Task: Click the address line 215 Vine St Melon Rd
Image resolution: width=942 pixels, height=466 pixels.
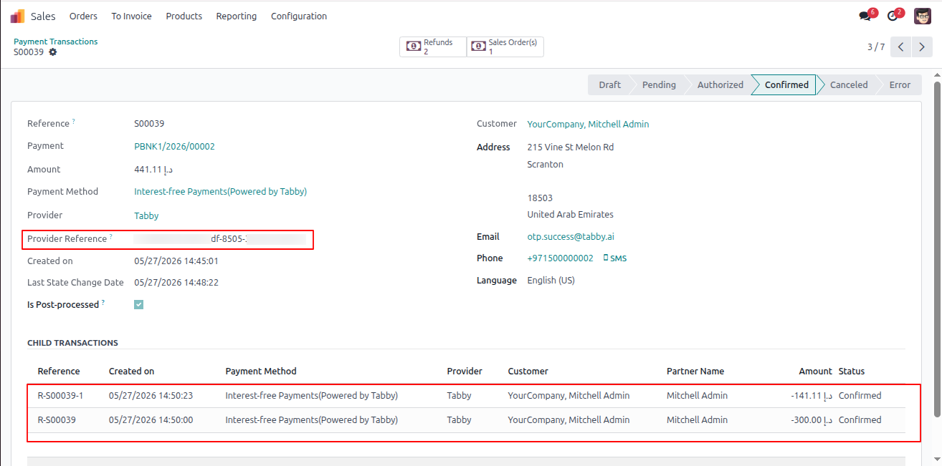Action: click(x=570, y=147)
